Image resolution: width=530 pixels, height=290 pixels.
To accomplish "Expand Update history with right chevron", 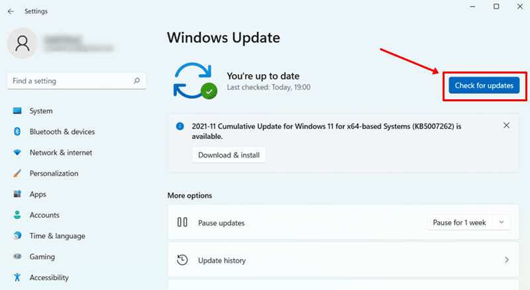I will [507, 260].
